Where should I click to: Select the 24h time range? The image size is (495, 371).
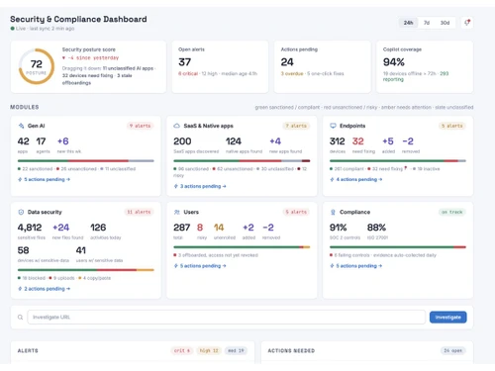pyautogui.click(x=408, y=23)
